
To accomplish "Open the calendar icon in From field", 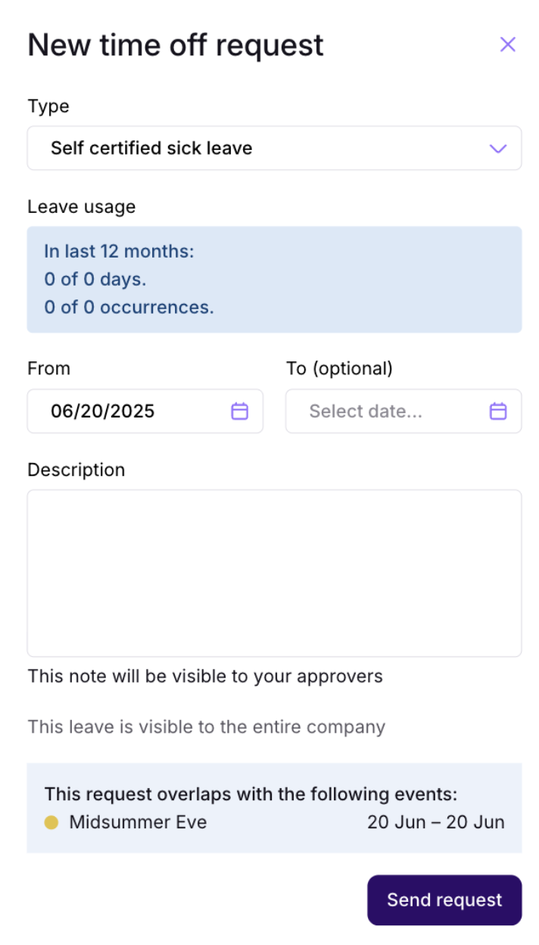I will 239,411.
